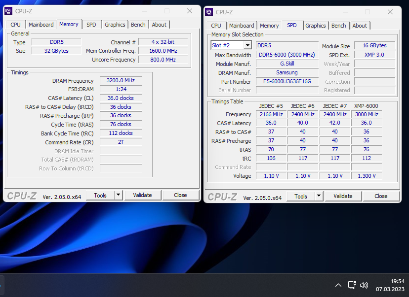Click the tRAS 76 clocks value

tap(121, 124)
